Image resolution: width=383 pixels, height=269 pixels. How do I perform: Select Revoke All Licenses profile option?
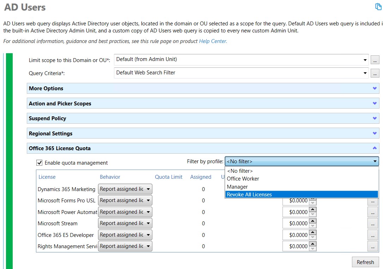[x=302, y=195]
